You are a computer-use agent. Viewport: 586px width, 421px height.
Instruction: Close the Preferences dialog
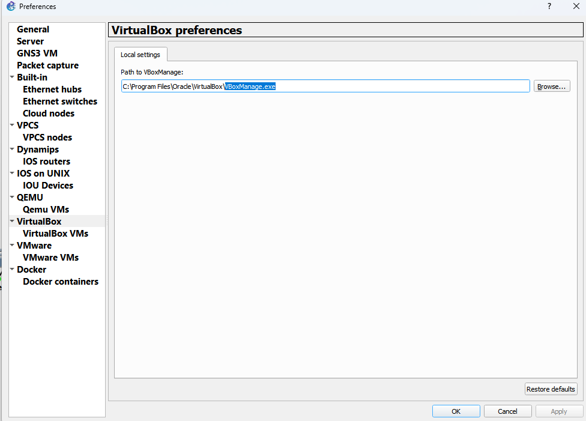[x=576, y=7]
